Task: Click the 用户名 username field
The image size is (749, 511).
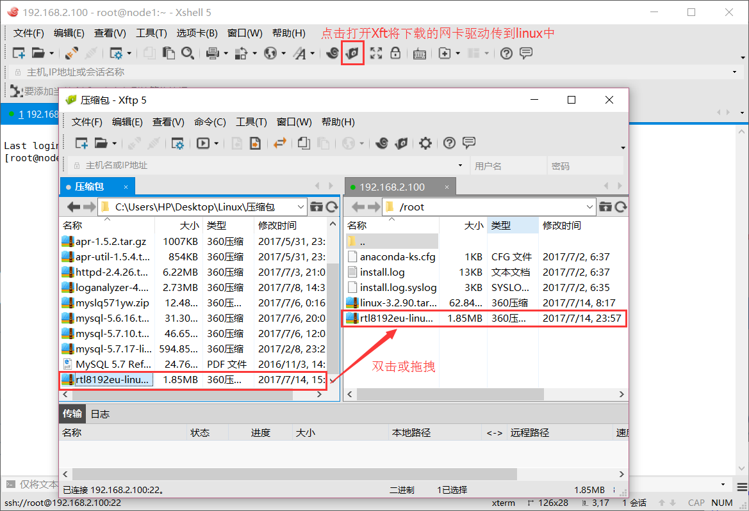Action: click(x=508, y=166)
